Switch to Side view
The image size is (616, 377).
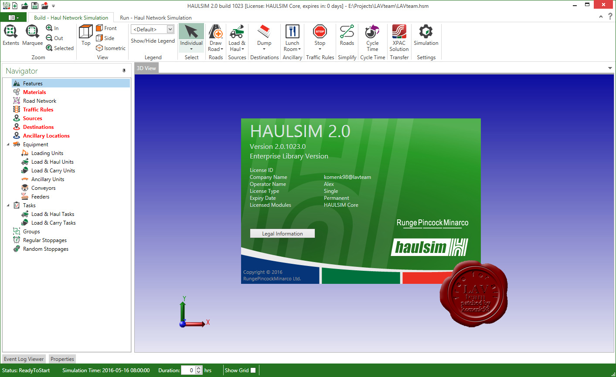coord(105,38)
